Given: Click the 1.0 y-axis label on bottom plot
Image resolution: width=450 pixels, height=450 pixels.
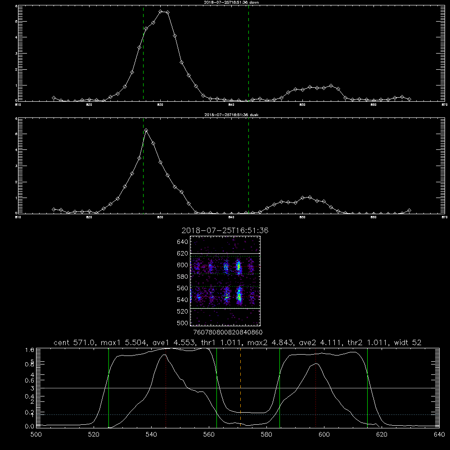Looking at the screenshot, I should [x=30, y=350].
